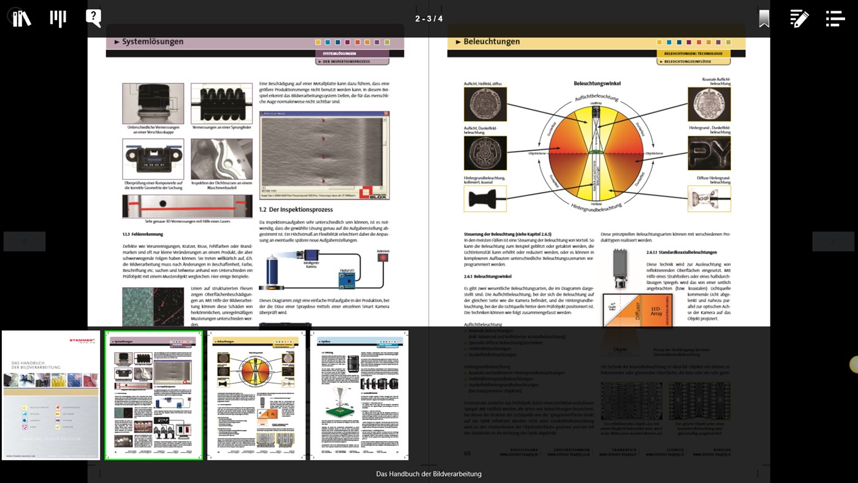Click the page indicator reading 2 - 3 / 4
This screenshot has width=858, height=483.
[429, 18]
